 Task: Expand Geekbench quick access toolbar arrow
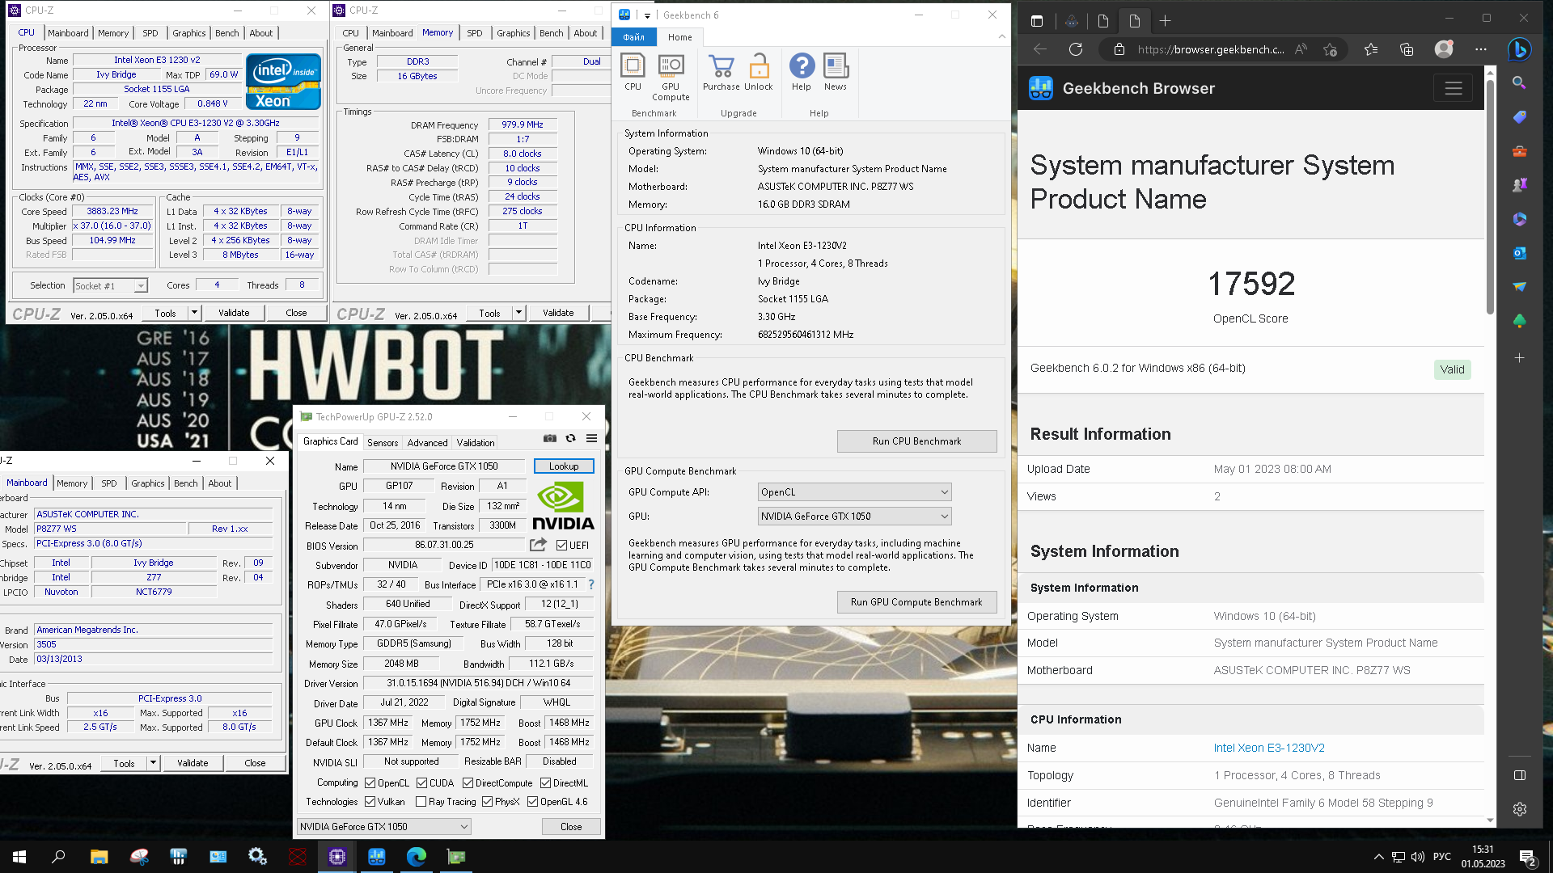(x=647, y=15)
